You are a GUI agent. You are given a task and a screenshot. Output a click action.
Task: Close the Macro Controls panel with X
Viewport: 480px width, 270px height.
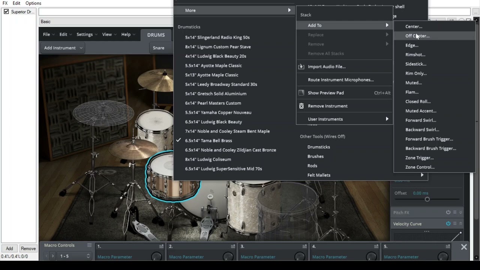(464, 247)
